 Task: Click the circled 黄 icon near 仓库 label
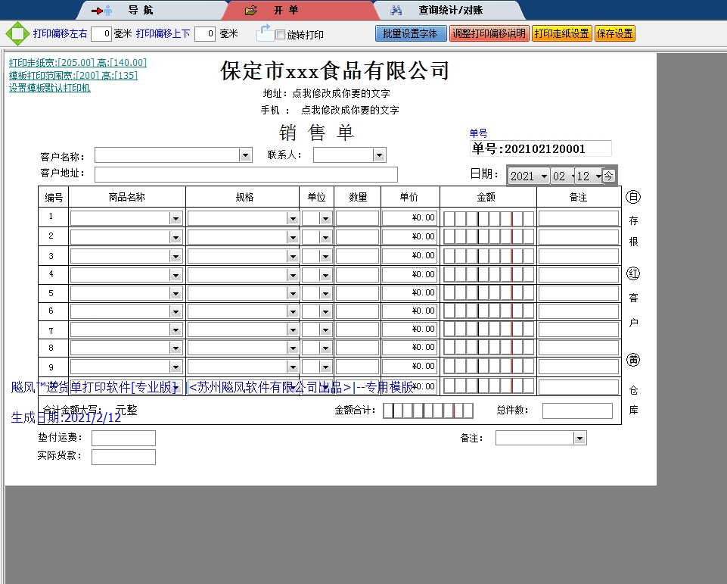[x=632, y=361]
